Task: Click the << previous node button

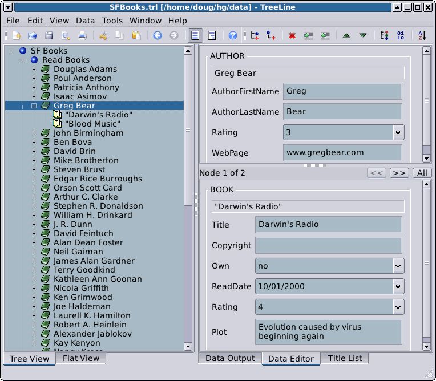Action: [x=377, y=173]
